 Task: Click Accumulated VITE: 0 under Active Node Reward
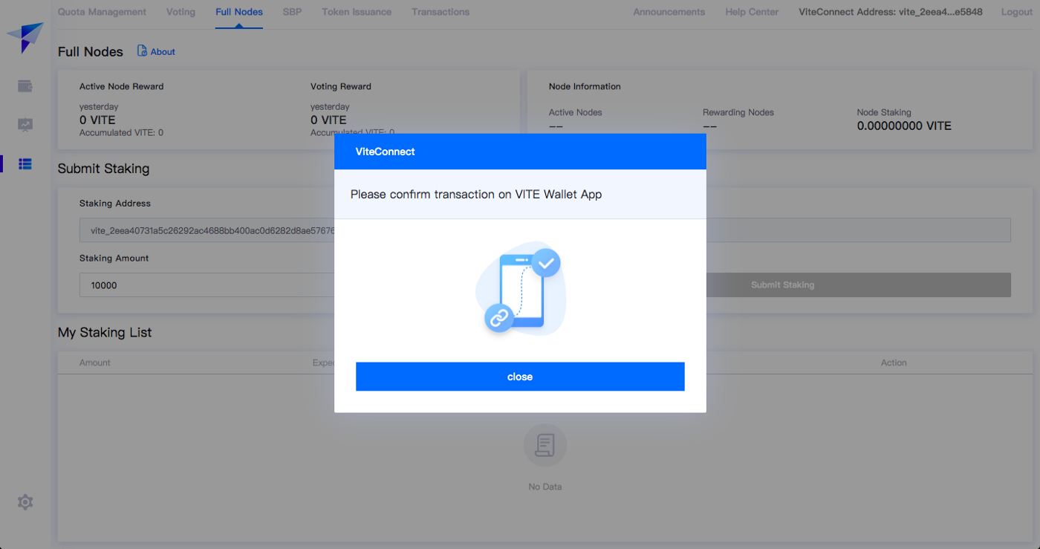(x=121, y=132)
